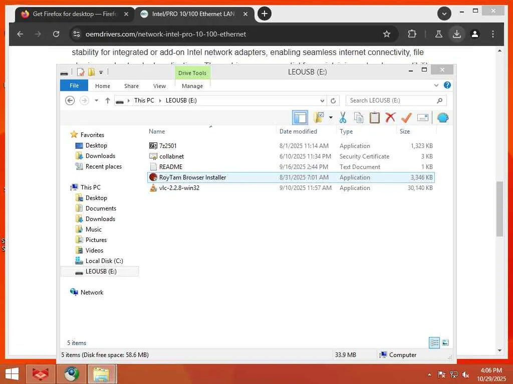
Task: Open Favorites in navigation pane
Action: [92, 135]
